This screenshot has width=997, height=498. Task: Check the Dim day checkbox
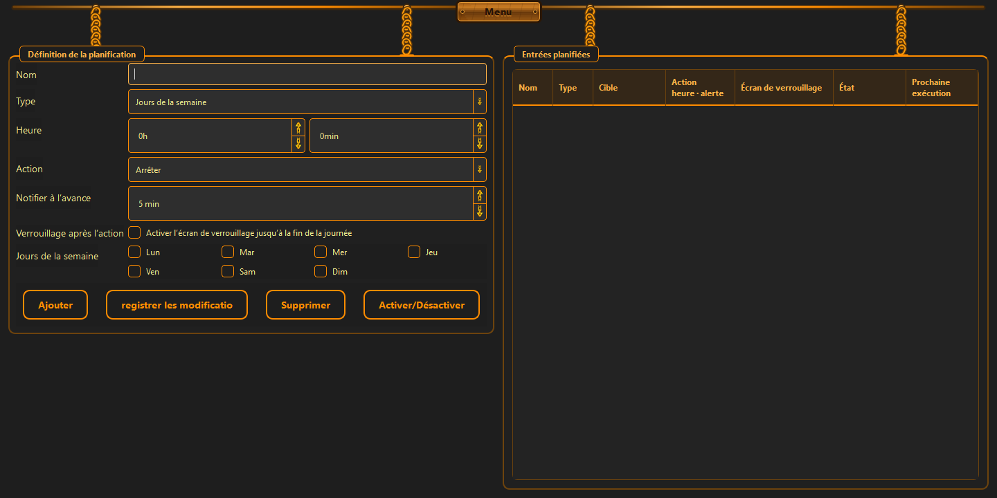321,271
